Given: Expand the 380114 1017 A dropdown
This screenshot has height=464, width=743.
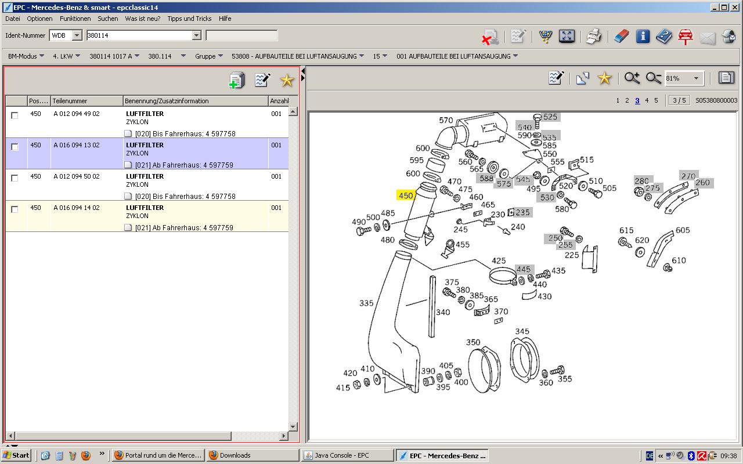Looking at the screenshot, I should pos(137,56).
